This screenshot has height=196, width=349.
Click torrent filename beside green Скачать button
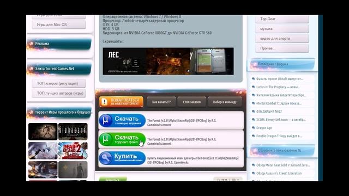tap(182, 142)
